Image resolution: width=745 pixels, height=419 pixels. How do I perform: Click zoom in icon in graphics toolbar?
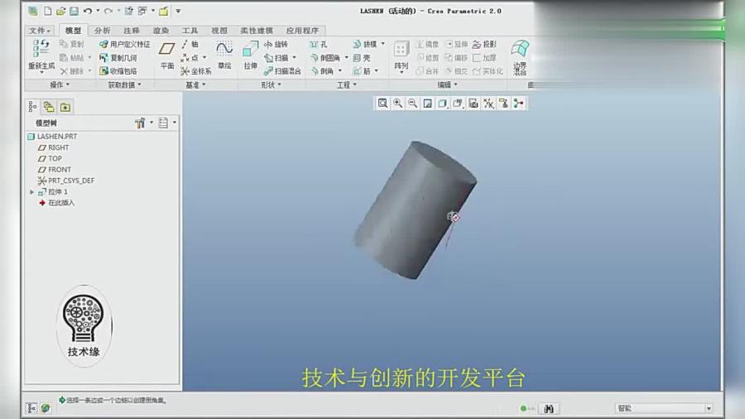point(398,104)
